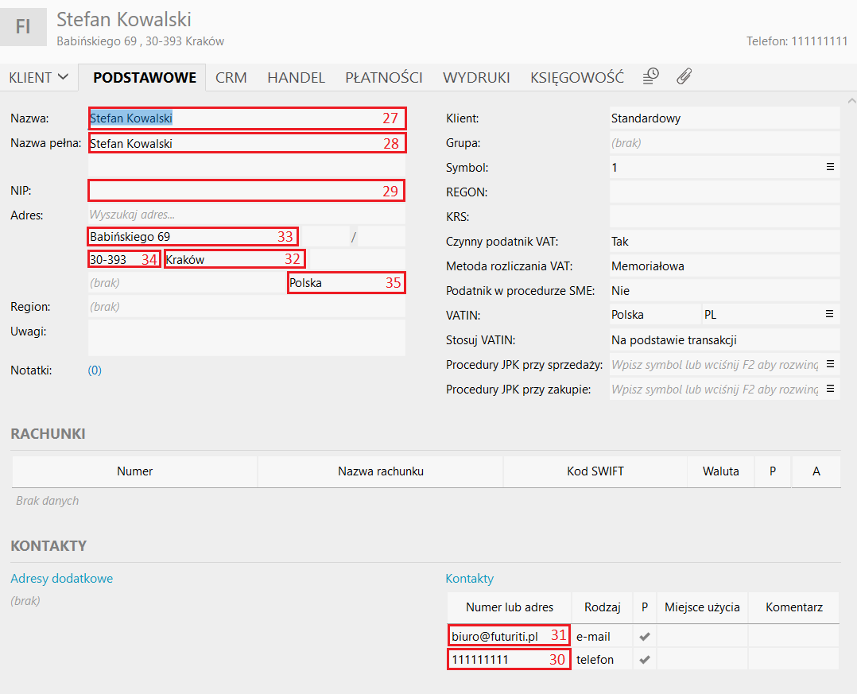857x694 pixels.
Task: Click the Wyszukaj adres search field
Action: pyautogui.click(x=246, y=215)
